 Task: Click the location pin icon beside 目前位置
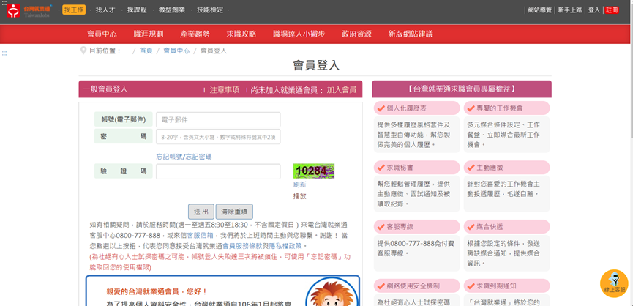tap(83, 51)
